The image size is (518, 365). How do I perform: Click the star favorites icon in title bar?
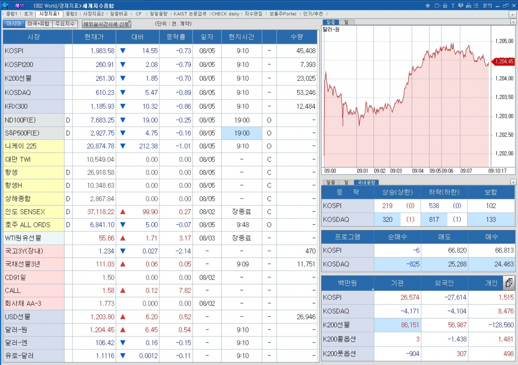click(x=428, y=6)
